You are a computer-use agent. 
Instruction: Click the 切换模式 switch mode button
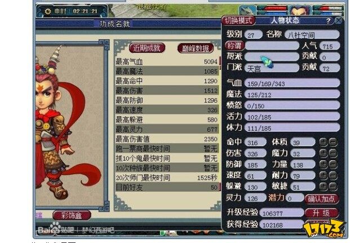coord(238,20)
